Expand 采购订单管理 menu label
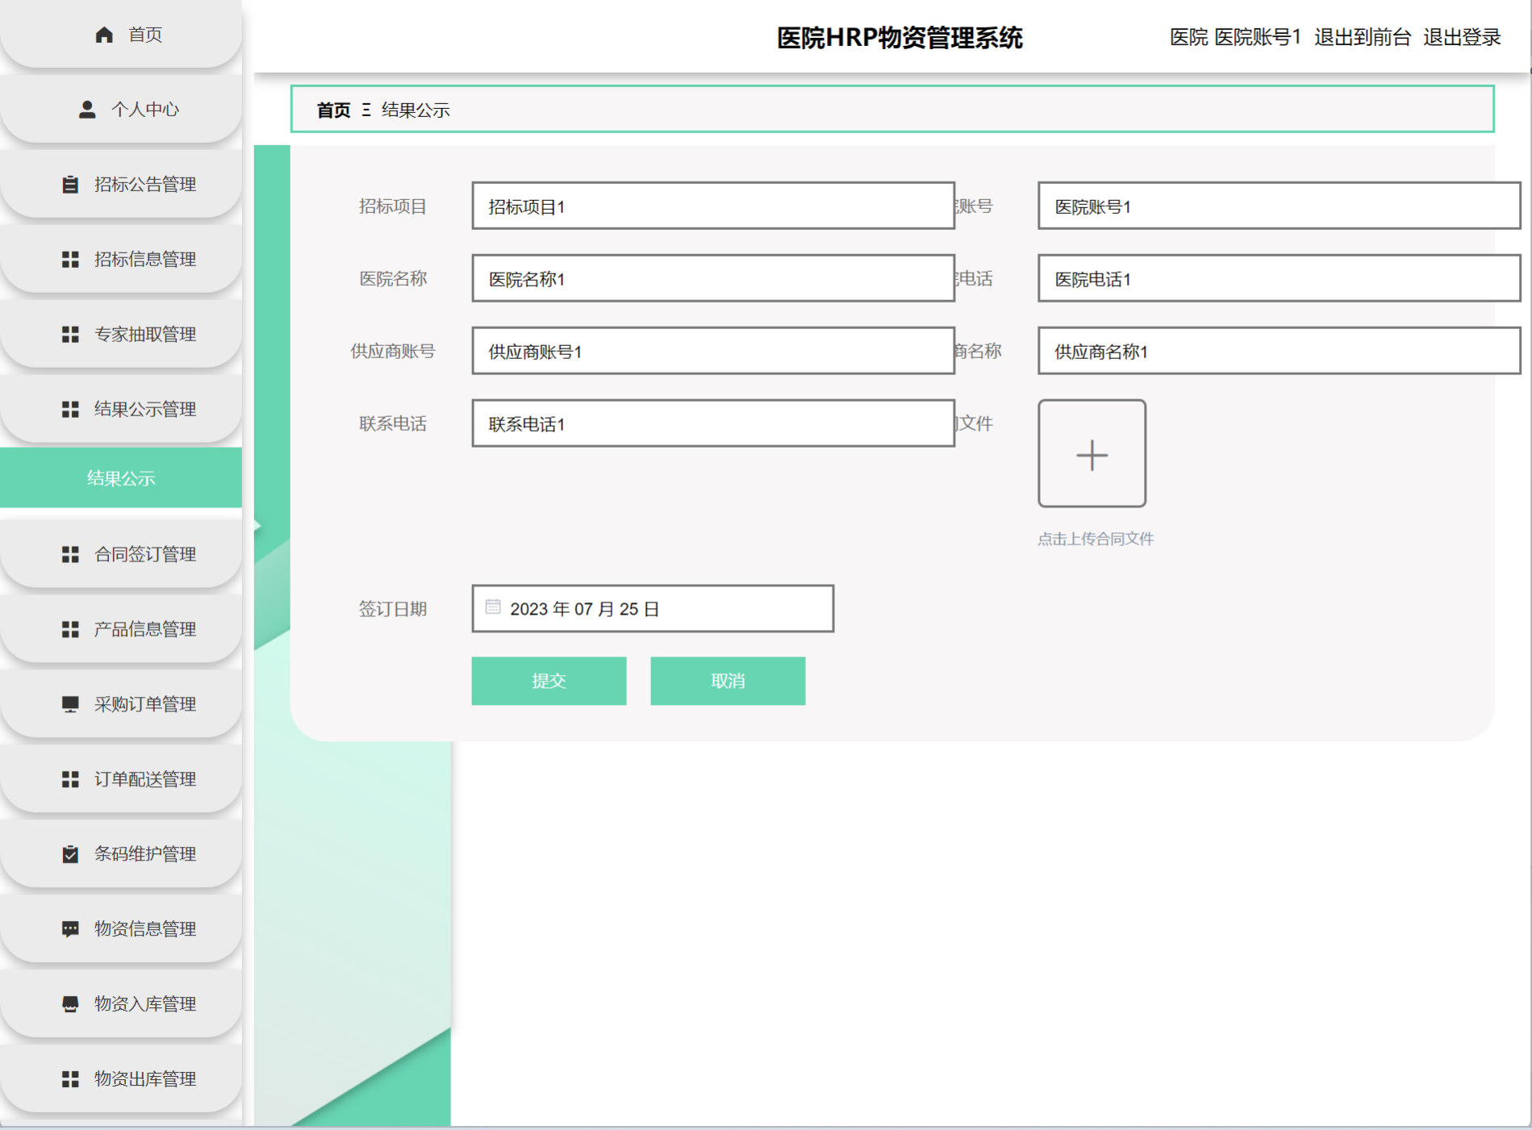The image size is (1532, 1130). [x=145, y=705]
